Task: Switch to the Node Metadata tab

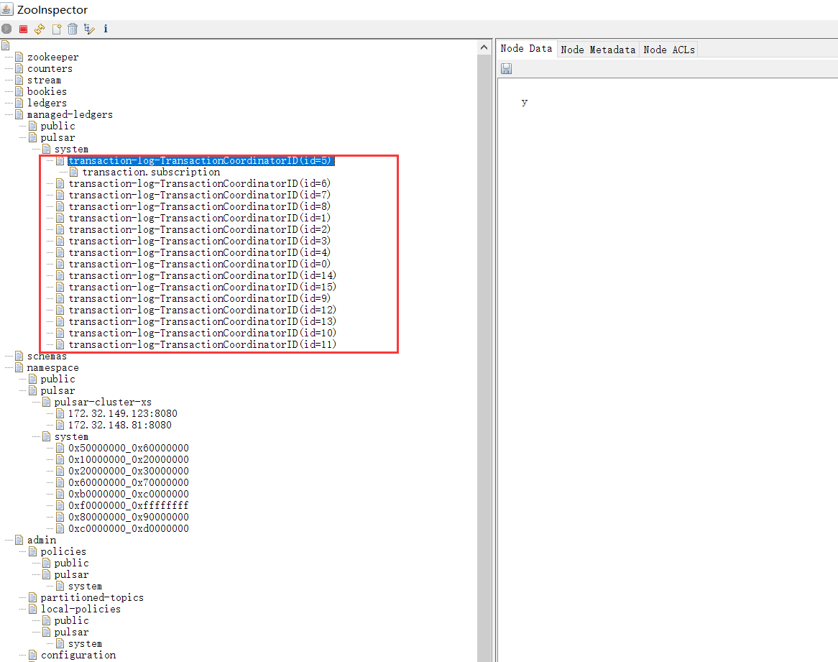Action: pos(598,50)
